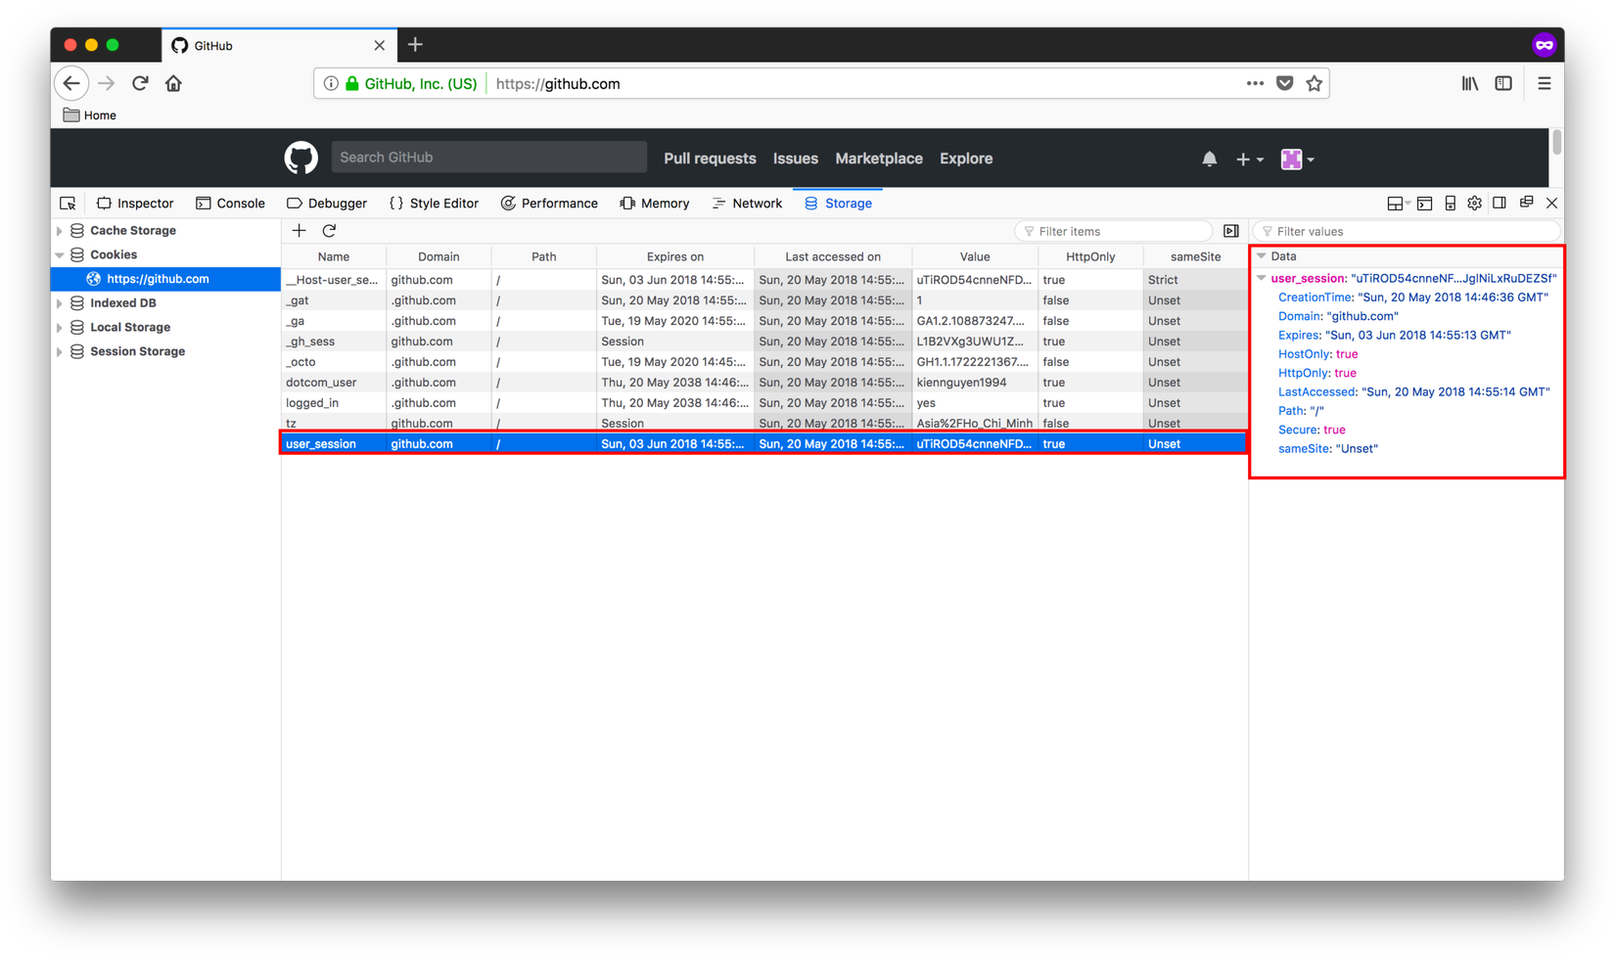Switch to the Performance tab
The width and height of the screenshot is (1615, 959).
(x=549, y=204)
